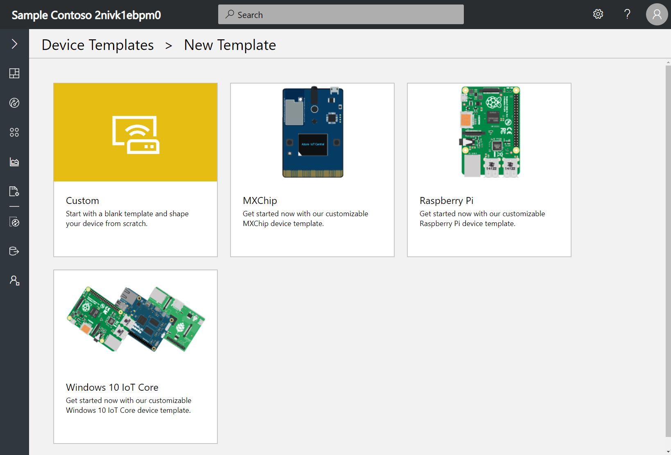
Task: Open Device Explorer in the sidebar
Action: tap(14, 103)
